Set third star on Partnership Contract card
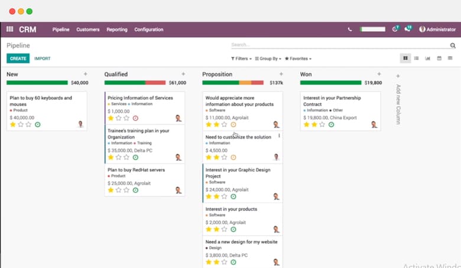The width and height of the screenshot is (461, 268). (322, 125)
